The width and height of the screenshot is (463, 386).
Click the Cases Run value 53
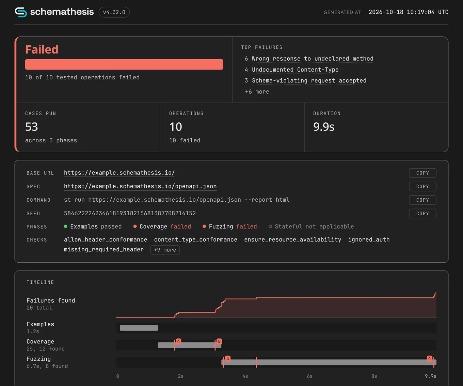pos(32,127)
